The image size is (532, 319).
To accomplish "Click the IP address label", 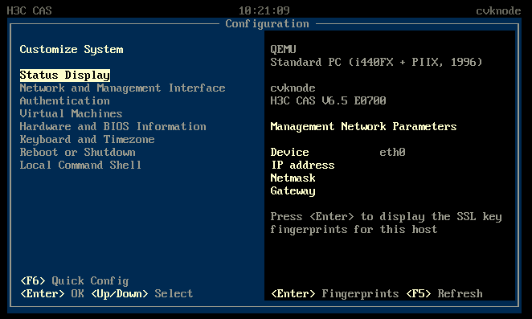I will [303, 166].
